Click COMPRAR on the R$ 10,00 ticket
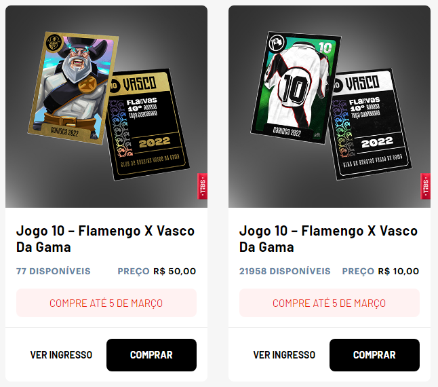 [374, 355]
